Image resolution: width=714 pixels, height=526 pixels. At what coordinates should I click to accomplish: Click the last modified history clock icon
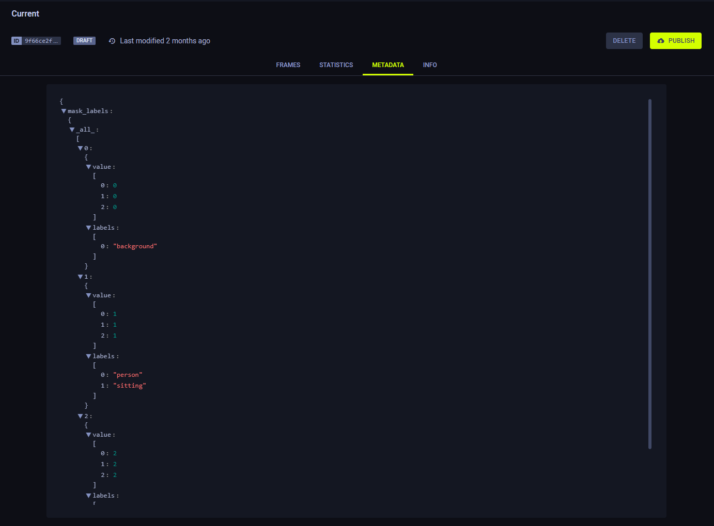tap(112, 41)
